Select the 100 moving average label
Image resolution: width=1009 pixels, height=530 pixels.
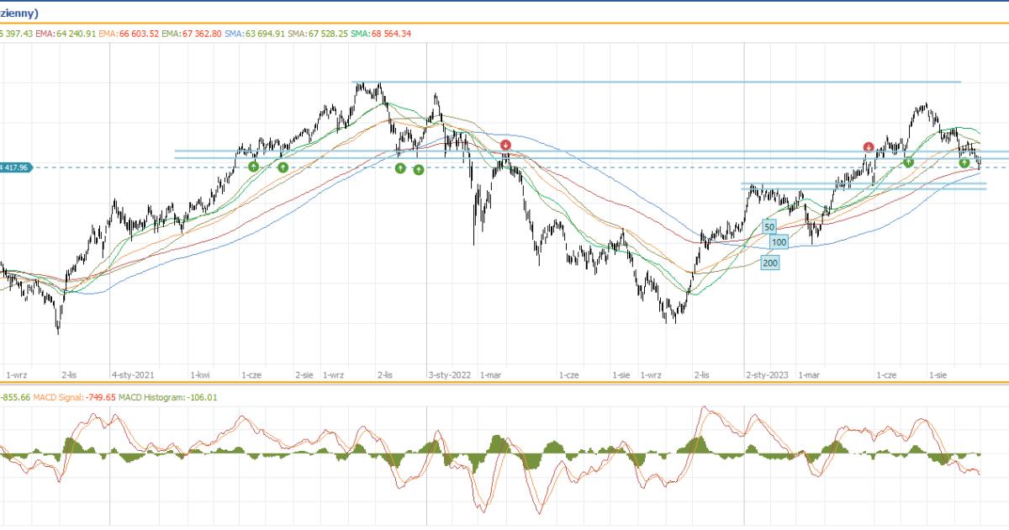[x=779, y=242]
